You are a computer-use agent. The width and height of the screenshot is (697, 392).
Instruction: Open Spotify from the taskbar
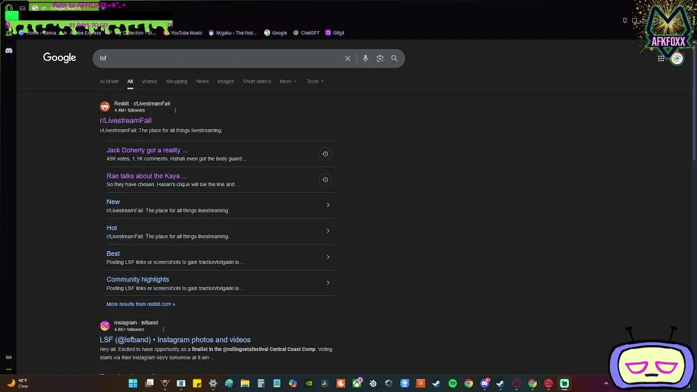click(x=453, y=383)
